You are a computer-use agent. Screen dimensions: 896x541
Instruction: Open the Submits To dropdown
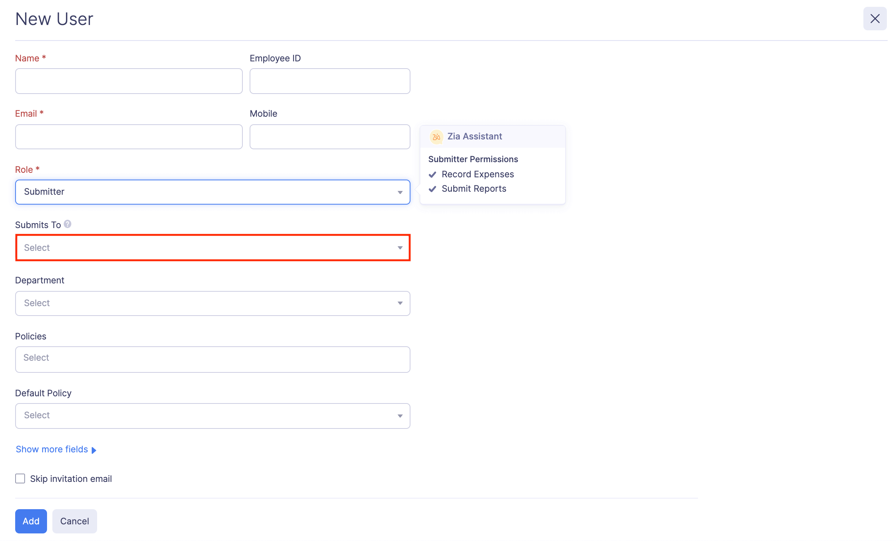(x=212, y=247)
